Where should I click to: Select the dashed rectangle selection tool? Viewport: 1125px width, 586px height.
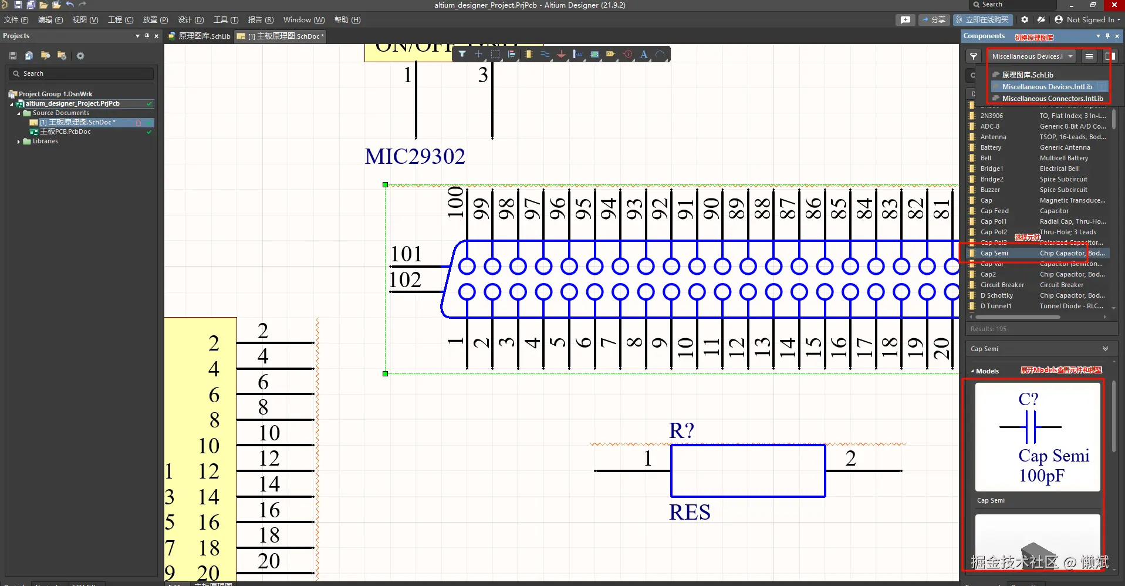point(495,54)
